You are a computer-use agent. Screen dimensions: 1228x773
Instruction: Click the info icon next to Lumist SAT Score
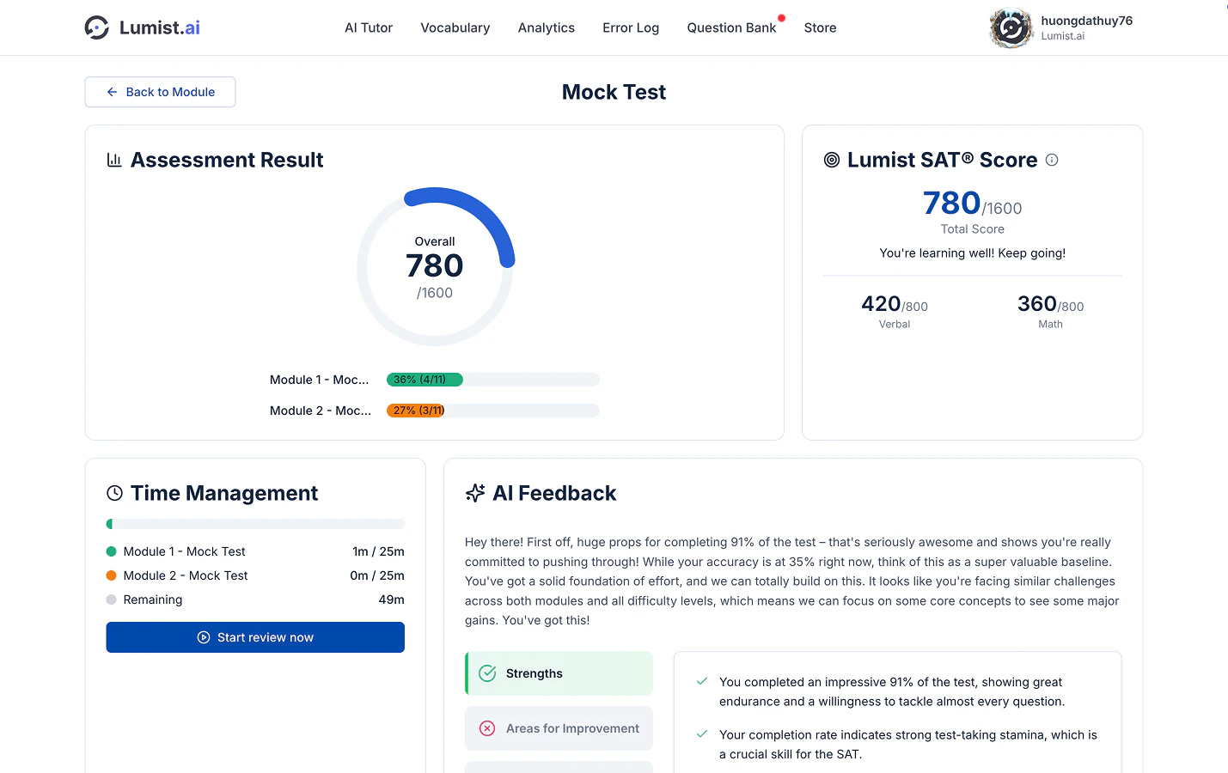pos(1052,160)
